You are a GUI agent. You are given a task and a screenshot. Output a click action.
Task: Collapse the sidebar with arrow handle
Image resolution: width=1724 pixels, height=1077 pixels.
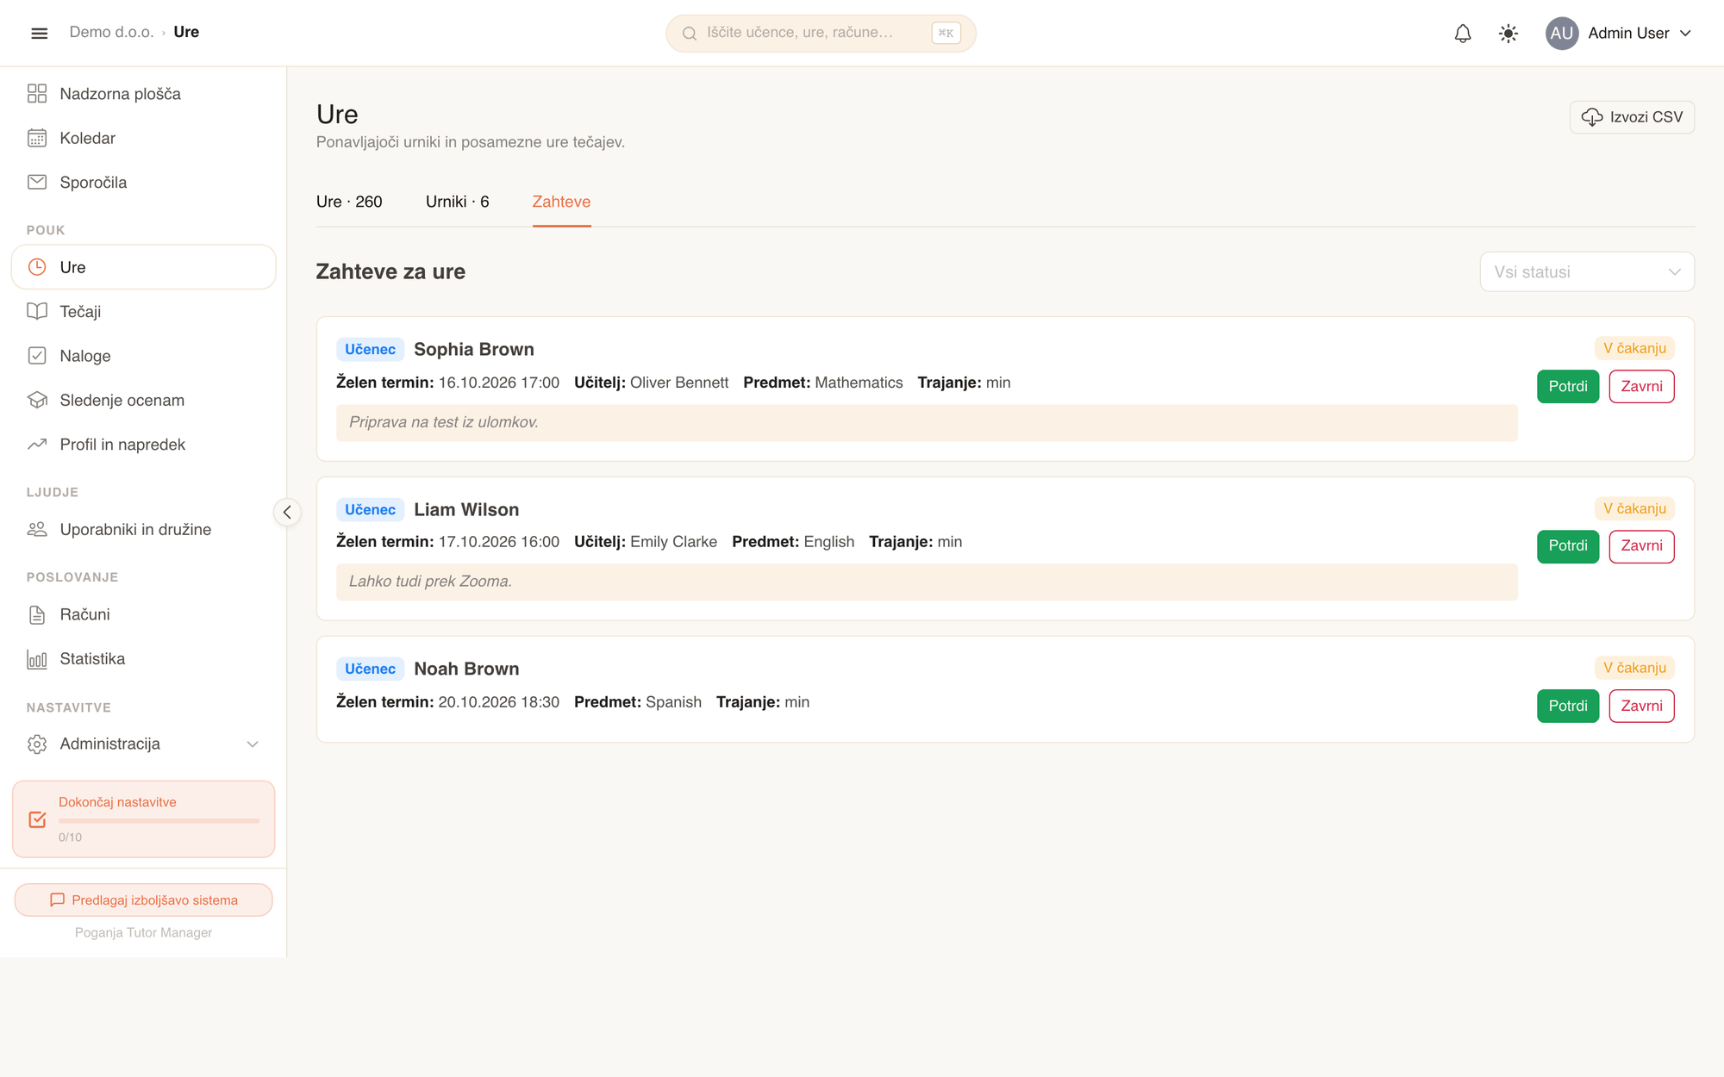point(287,512)
